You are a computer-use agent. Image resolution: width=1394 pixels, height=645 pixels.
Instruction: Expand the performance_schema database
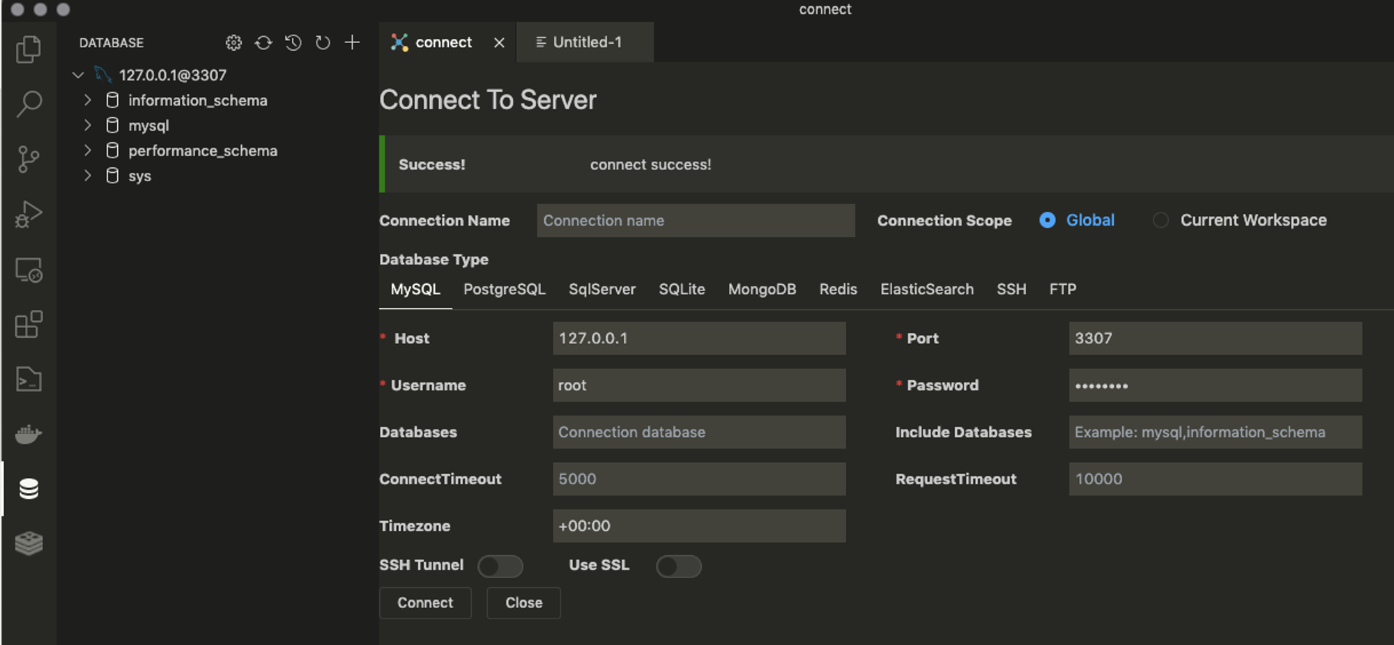coord(87,150)
